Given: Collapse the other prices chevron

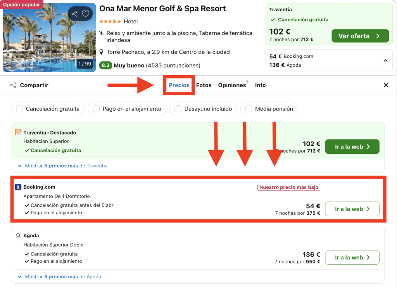Looking at the screenshot, I should pos(385,60).
